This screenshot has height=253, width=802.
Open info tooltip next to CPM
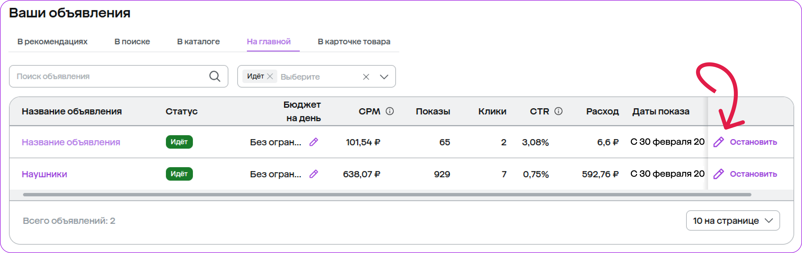(389, 111)
